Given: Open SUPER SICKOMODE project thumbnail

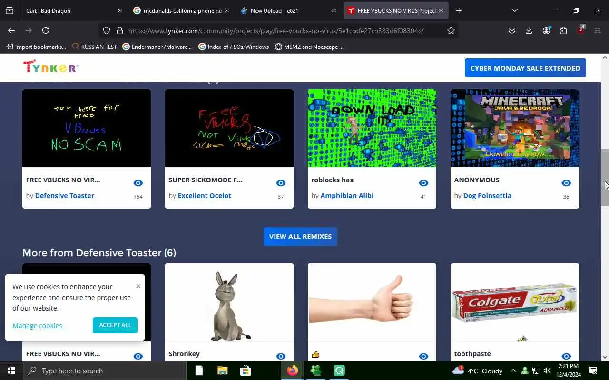Looking at the screenshot, I should point(229,128).
